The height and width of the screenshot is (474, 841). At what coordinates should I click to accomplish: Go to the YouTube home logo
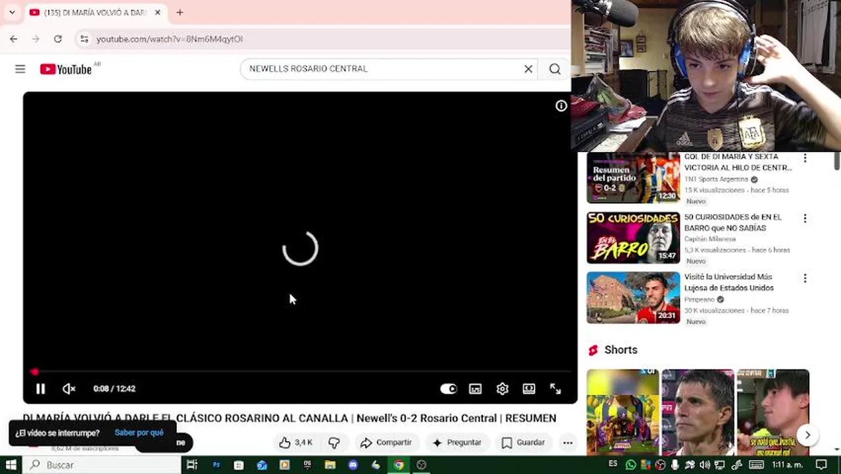click(66, 69)
